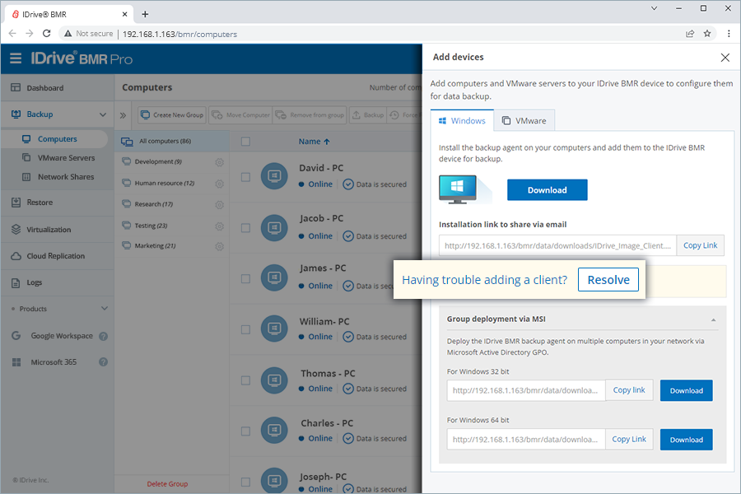Click the Jacob - PC computer icon
The height and width of the screenshot is (494, 741).
[x=274, y=228]
